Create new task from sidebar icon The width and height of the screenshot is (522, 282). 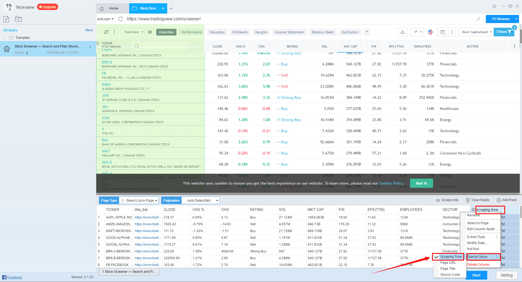[6, 19]
